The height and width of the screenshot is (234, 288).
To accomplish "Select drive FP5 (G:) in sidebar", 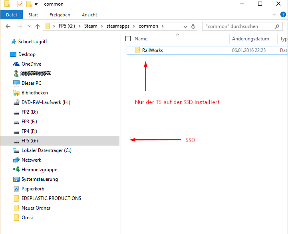I will point(60,141).
